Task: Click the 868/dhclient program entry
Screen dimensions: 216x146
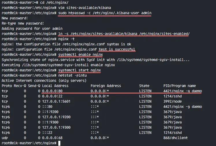Action: click(176, 138)
